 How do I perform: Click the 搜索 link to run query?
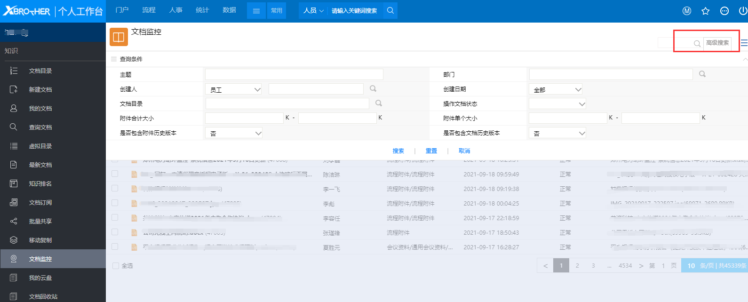pyautogui.click(x=398, y=151)
